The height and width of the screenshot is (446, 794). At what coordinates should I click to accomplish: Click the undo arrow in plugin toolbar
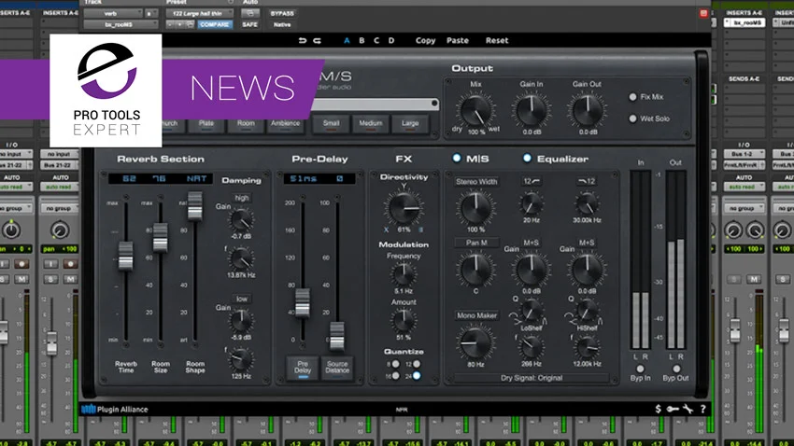click(303, 40)
